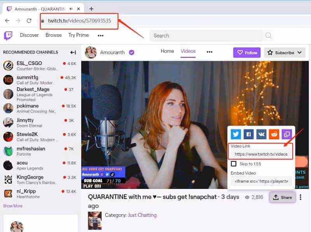The width and height of the screenshot is (311, 232).
Task: Click the search magnifier icon
Action: tap(268, 35)
